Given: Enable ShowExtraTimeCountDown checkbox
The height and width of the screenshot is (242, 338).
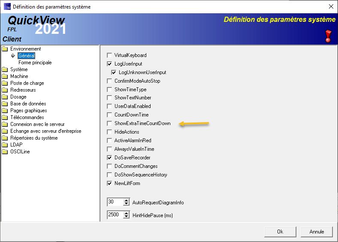Looking at the screenshot, I should coord(109,124).
